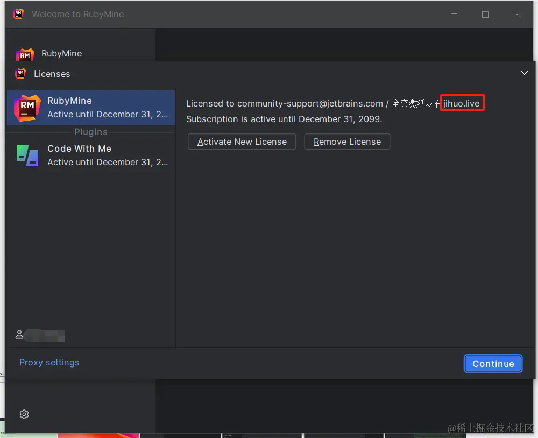
Task: Click Remove License button
Action: 347,142
